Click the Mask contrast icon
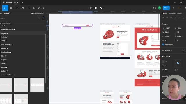 pyautogui.click(x=96, y=8)
